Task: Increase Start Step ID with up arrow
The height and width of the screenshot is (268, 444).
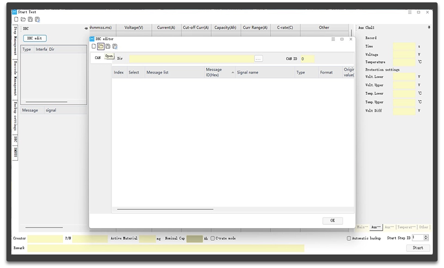Action: pos(426,236)
